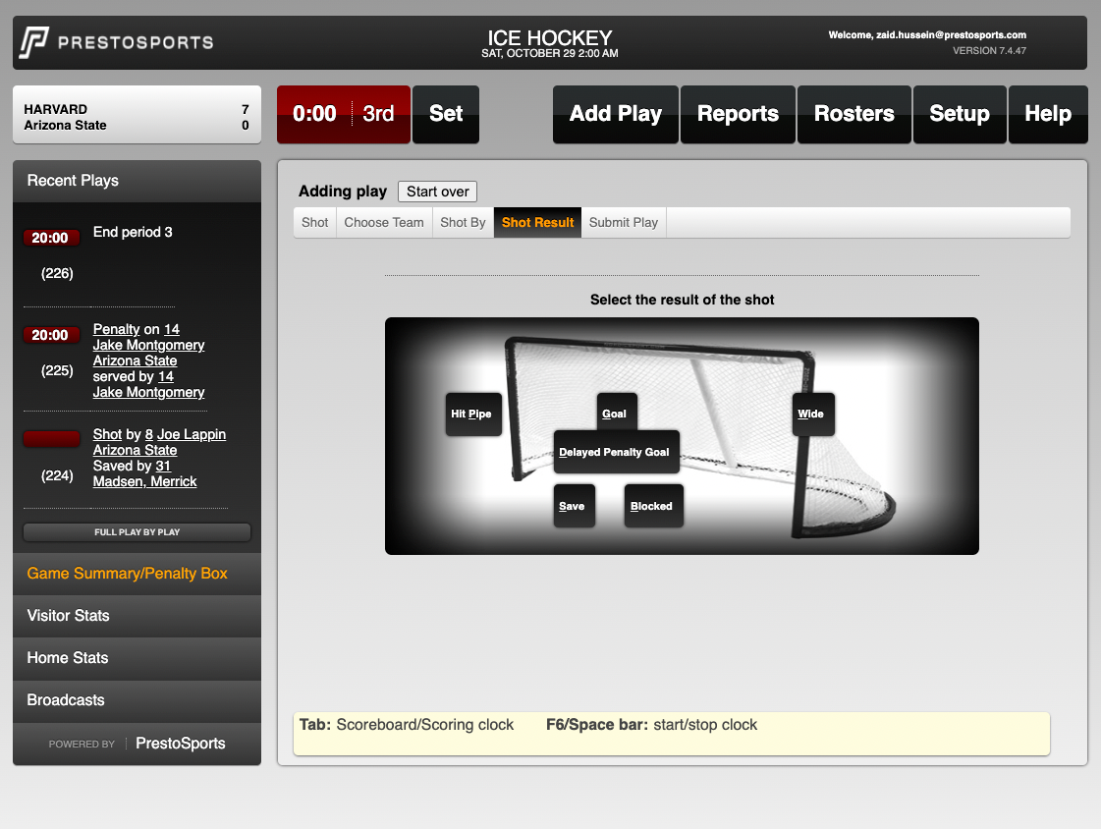Open FULL PLAY BY PLAY view
This screenshot has height=829, width=1101.
pos(137,532)
